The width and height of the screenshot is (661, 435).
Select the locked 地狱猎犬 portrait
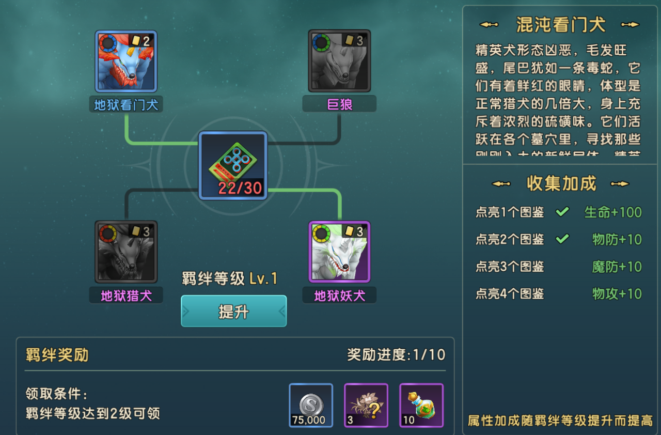pyautogui.click(x=126, y=252)
